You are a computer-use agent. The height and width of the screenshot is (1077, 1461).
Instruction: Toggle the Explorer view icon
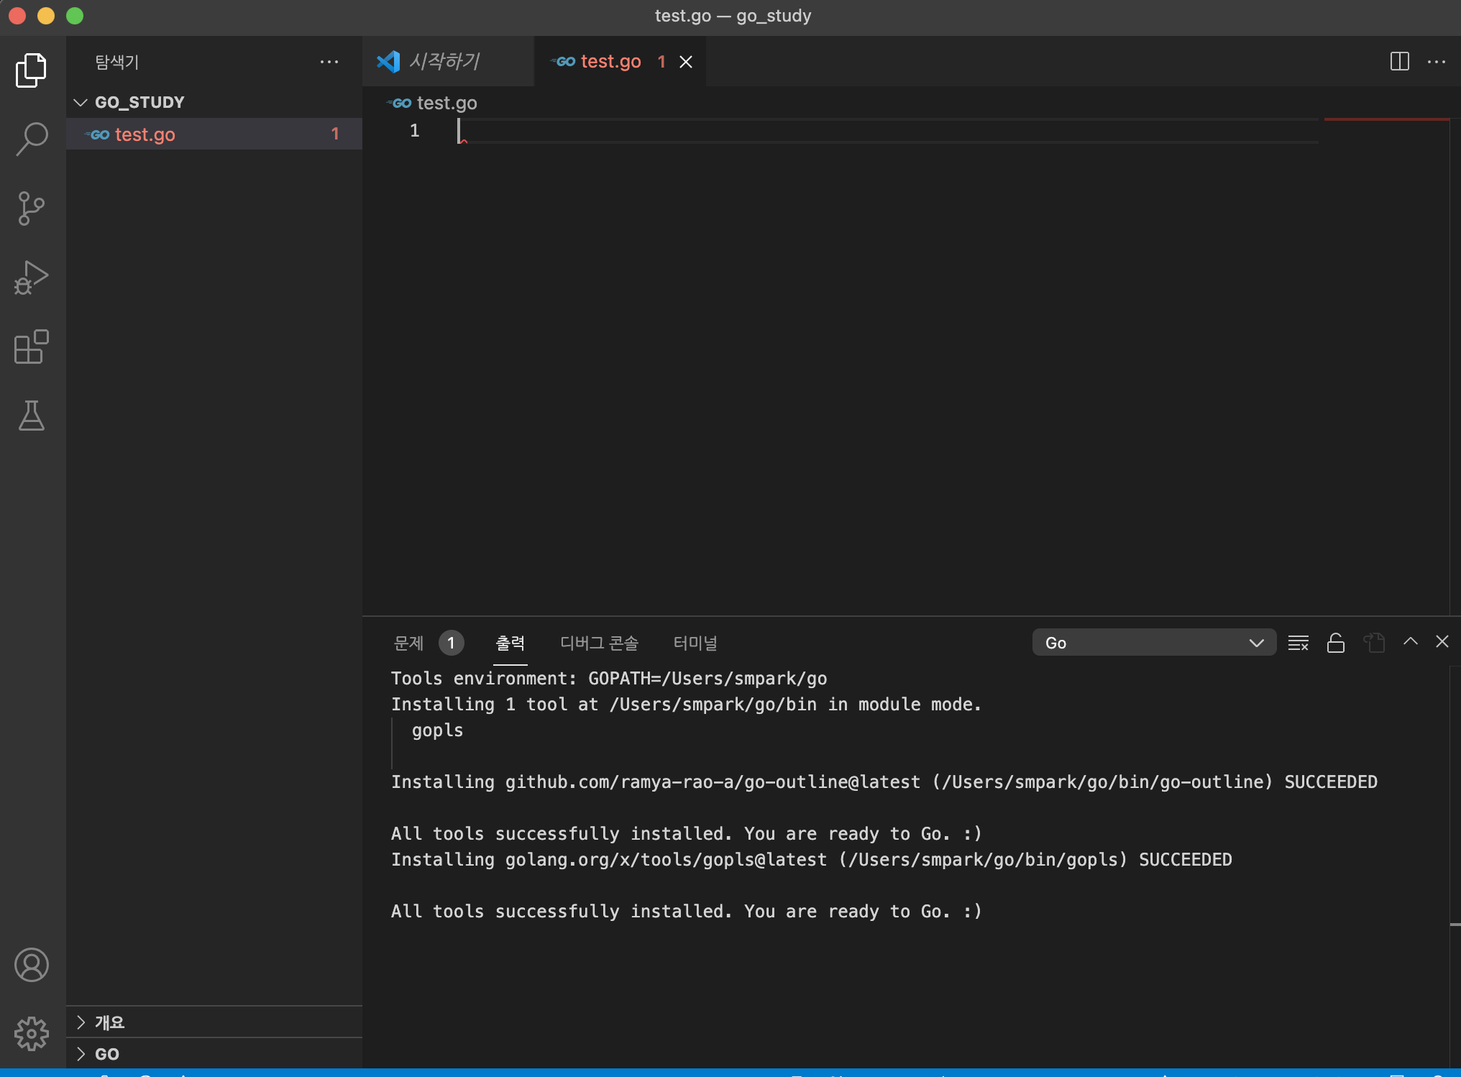[32, 70]
